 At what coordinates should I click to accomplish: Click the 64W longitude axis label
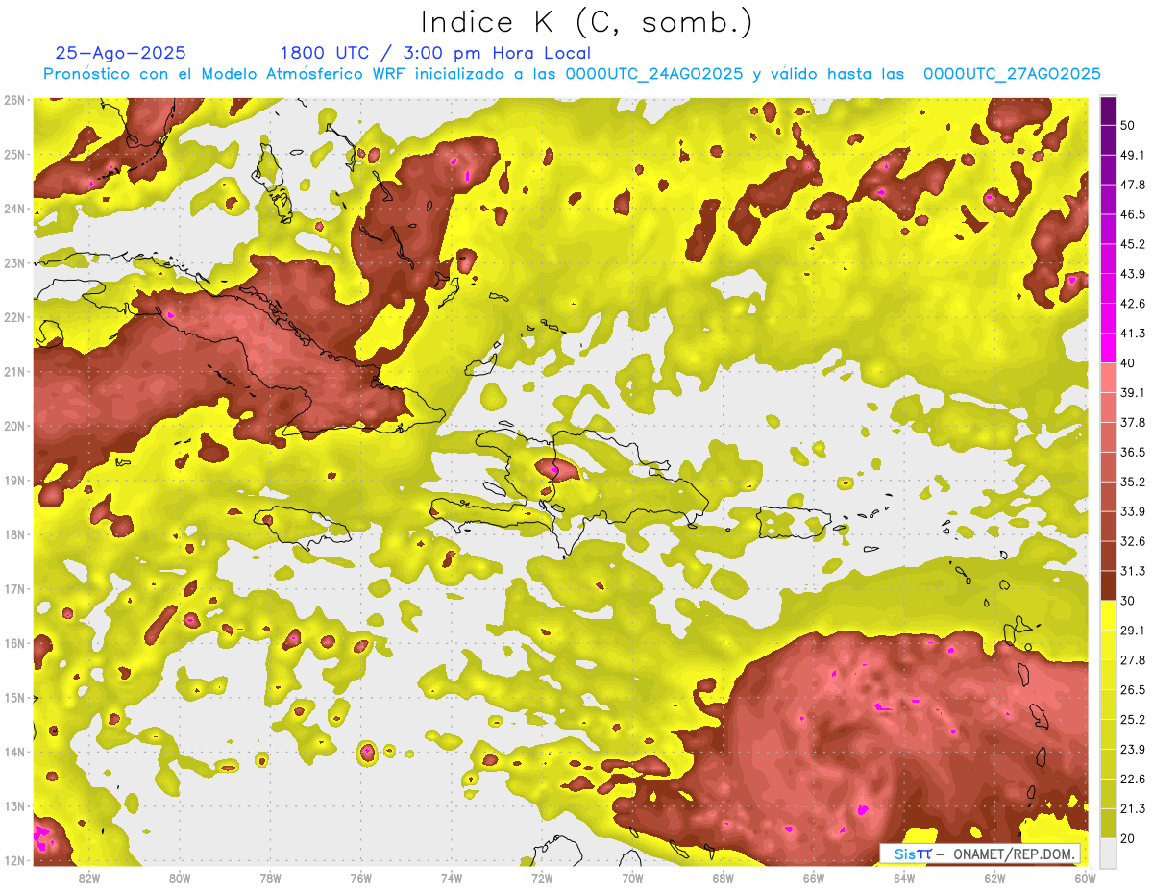(x=904, y=878)
